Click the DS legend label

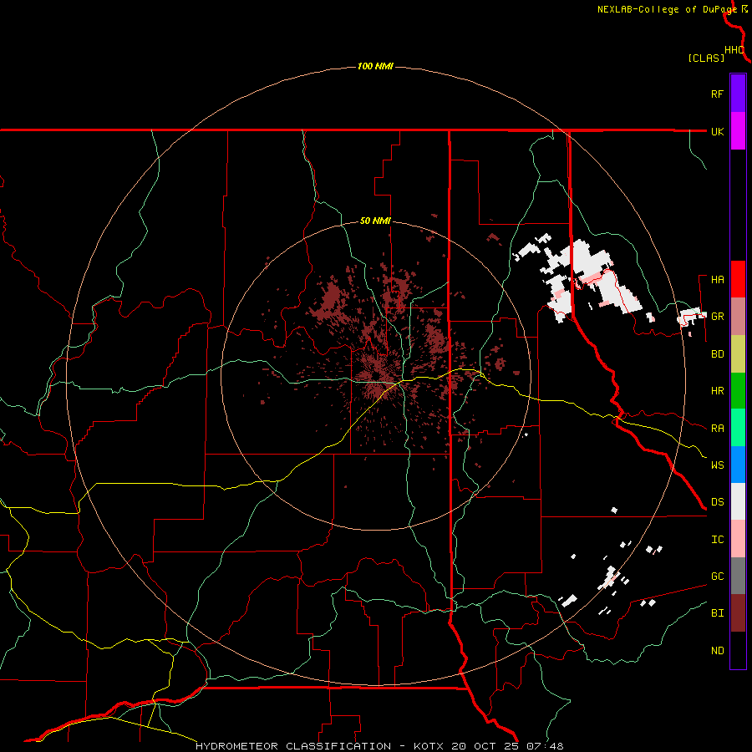[x=717, y=502]
